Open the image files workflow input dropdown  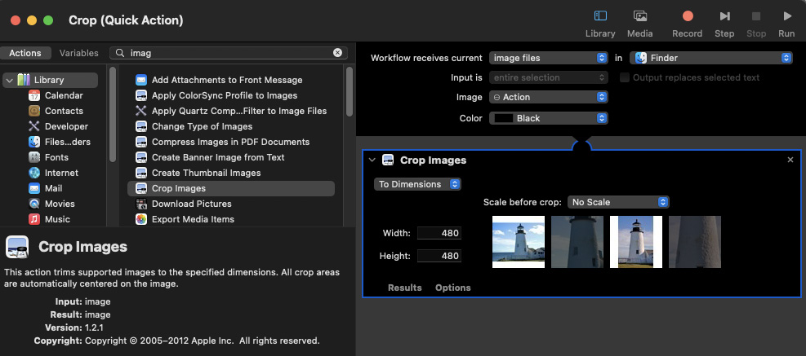tap(549, 58)
